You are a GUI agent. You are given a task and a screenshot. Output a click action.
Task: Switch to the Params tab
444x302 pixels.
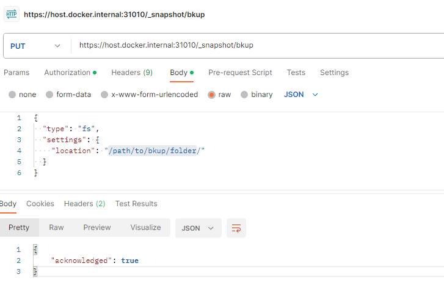coord(16,73)
